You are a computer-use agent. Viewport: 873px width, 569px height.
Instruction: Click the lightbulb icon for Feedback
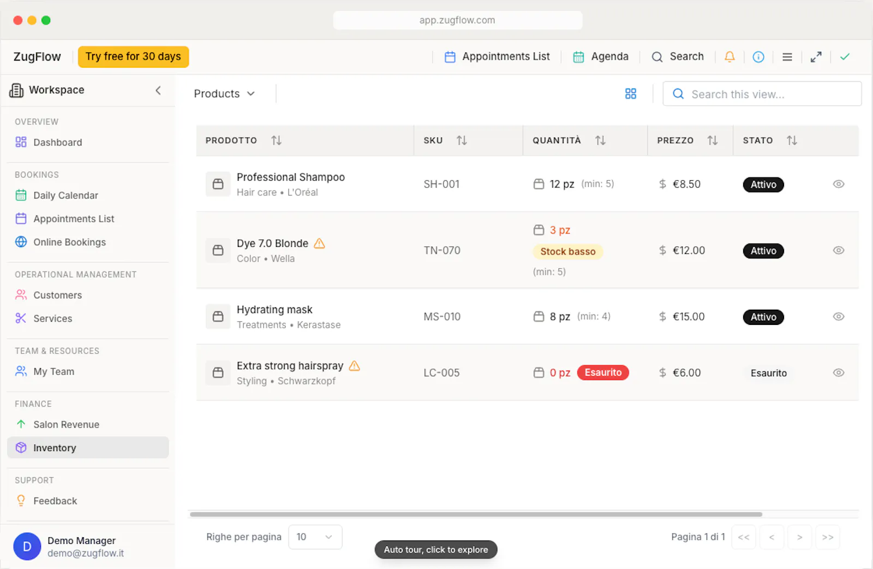pyautogui.click(x=21, y=501)
